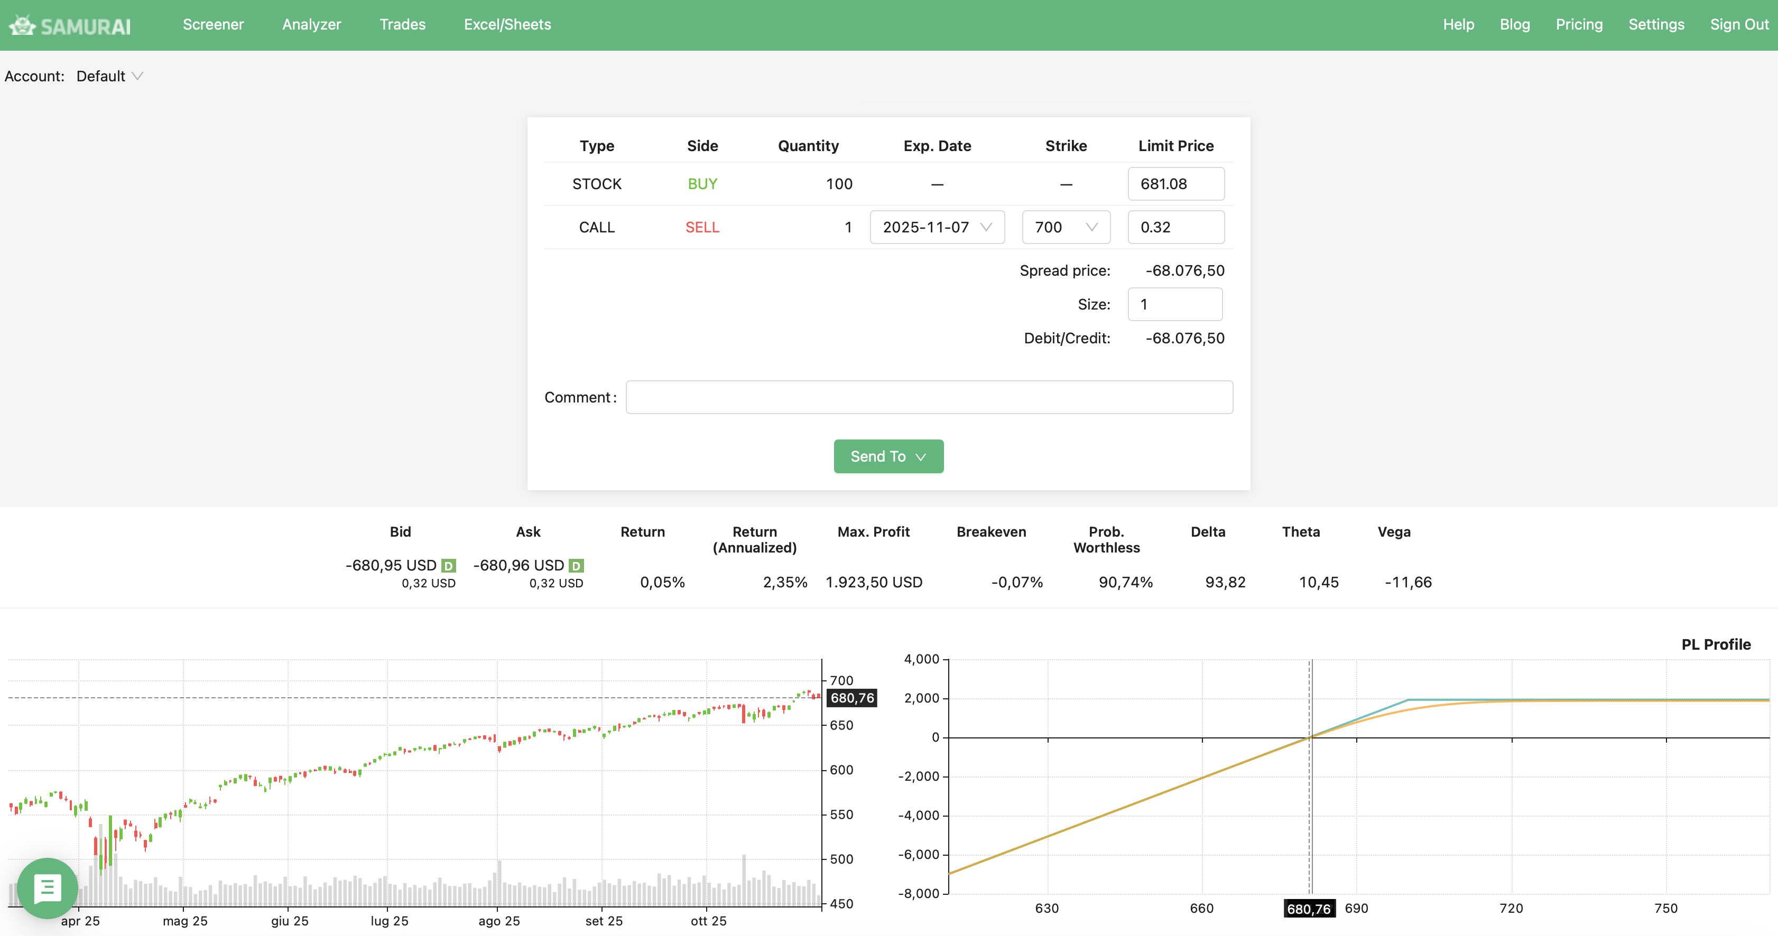The height and width of the screenshot is (936, 1778).
Task: Open the Pricing page link
Action: (1579, 25)
